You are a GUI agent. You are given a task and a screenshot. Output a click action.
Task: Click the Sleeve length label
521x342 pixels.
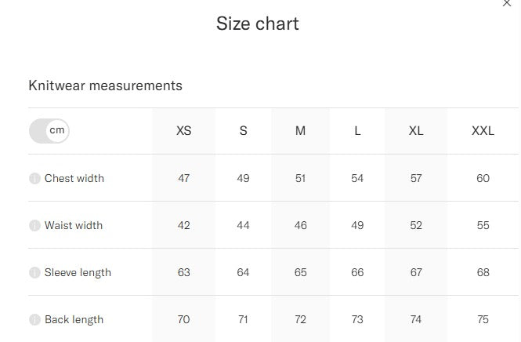(x=78, y=272)
